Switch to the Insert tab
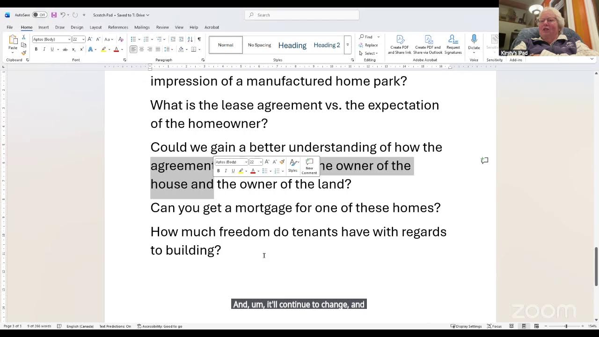 click(x=44, y=27)
